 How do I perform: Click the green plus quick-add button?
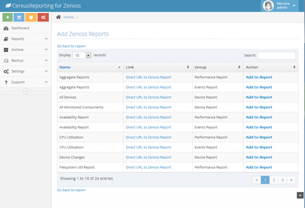[x=7, y=17]
